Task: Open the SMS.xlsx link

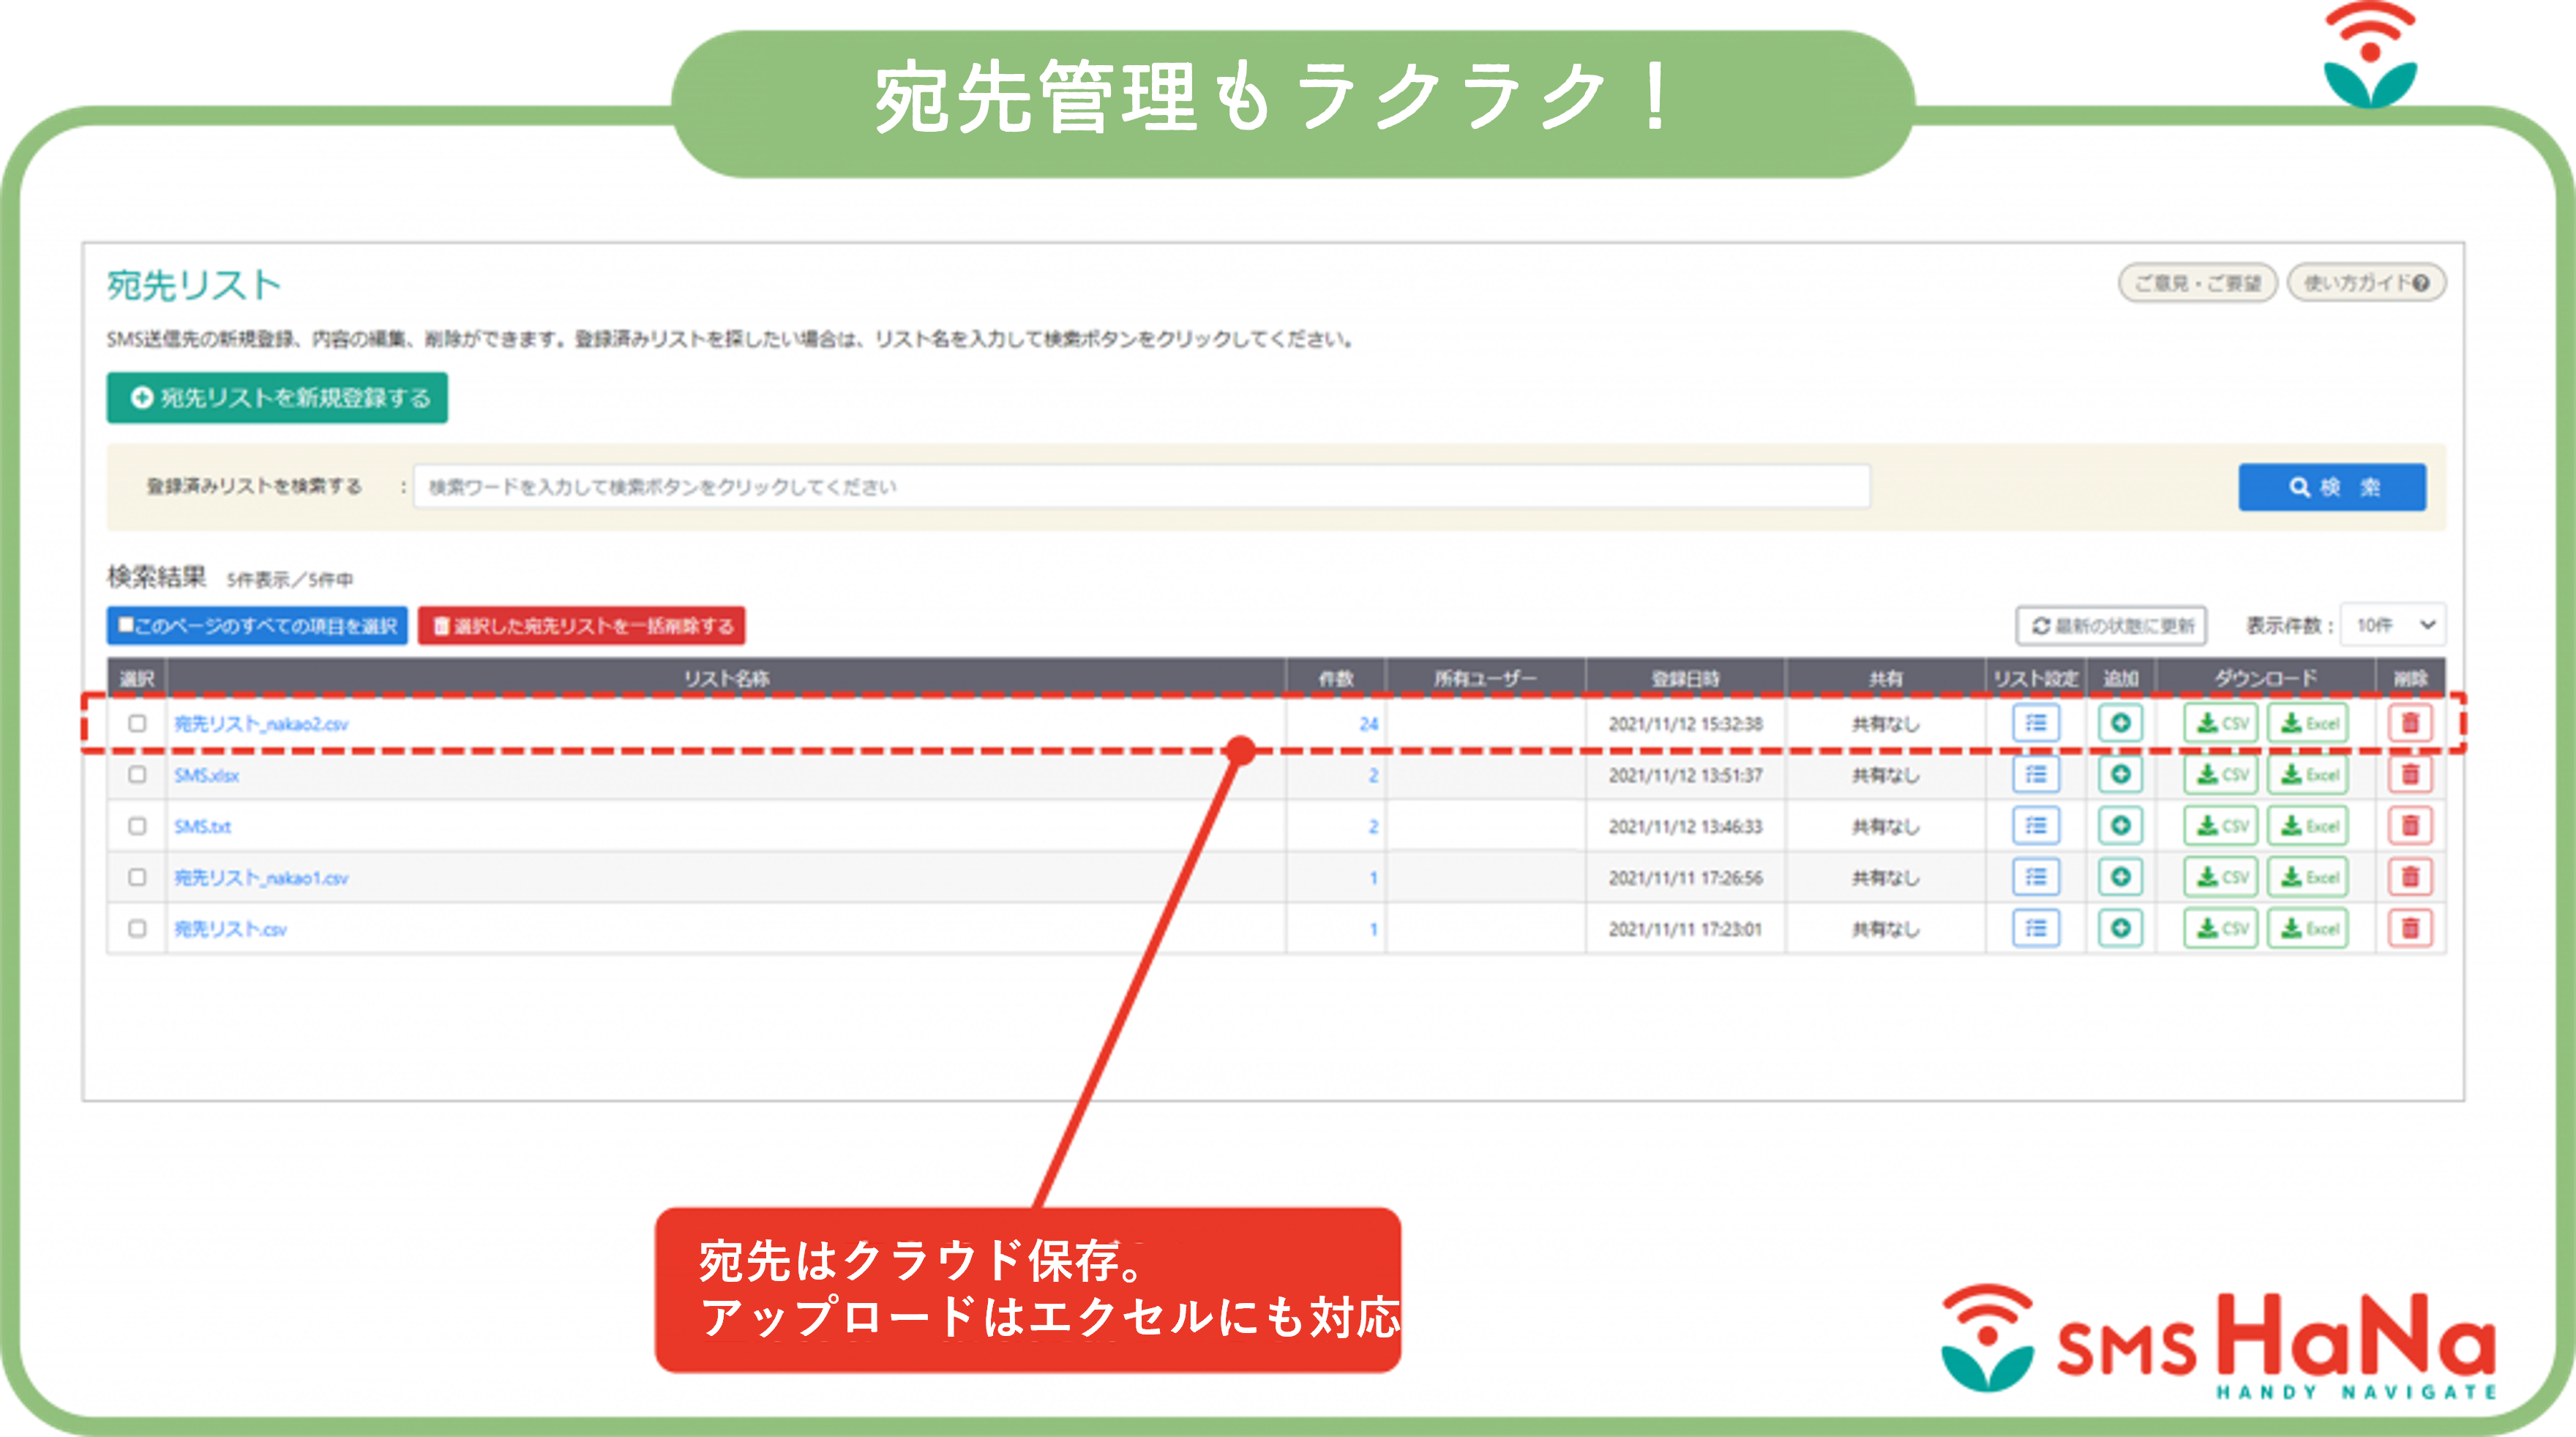Action: click(x=206, y=775)
